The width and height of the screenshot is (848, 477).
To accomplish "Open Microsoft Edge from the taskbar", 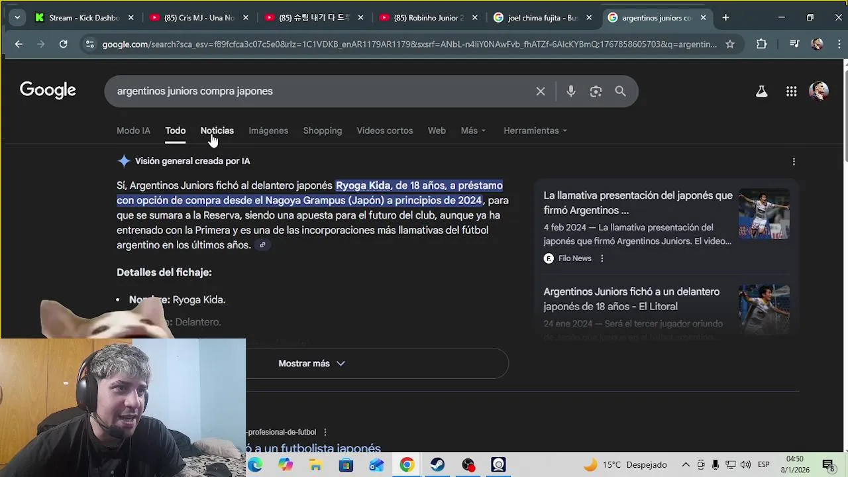I will coord(255,465).
